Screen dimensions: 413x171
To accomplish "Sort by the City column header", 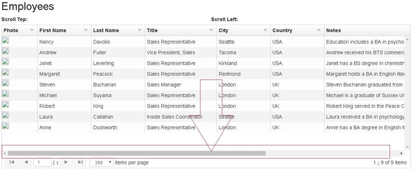I will click(223, 31).
